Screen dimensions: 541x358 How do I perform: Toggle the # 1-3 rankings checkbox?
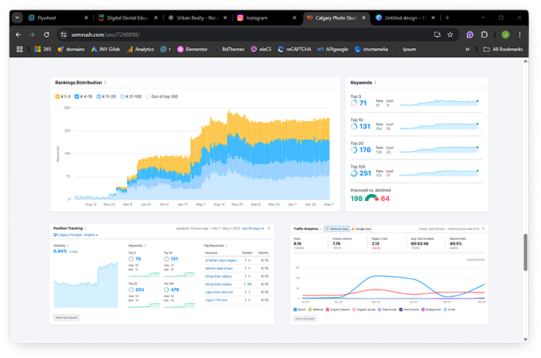57,96
